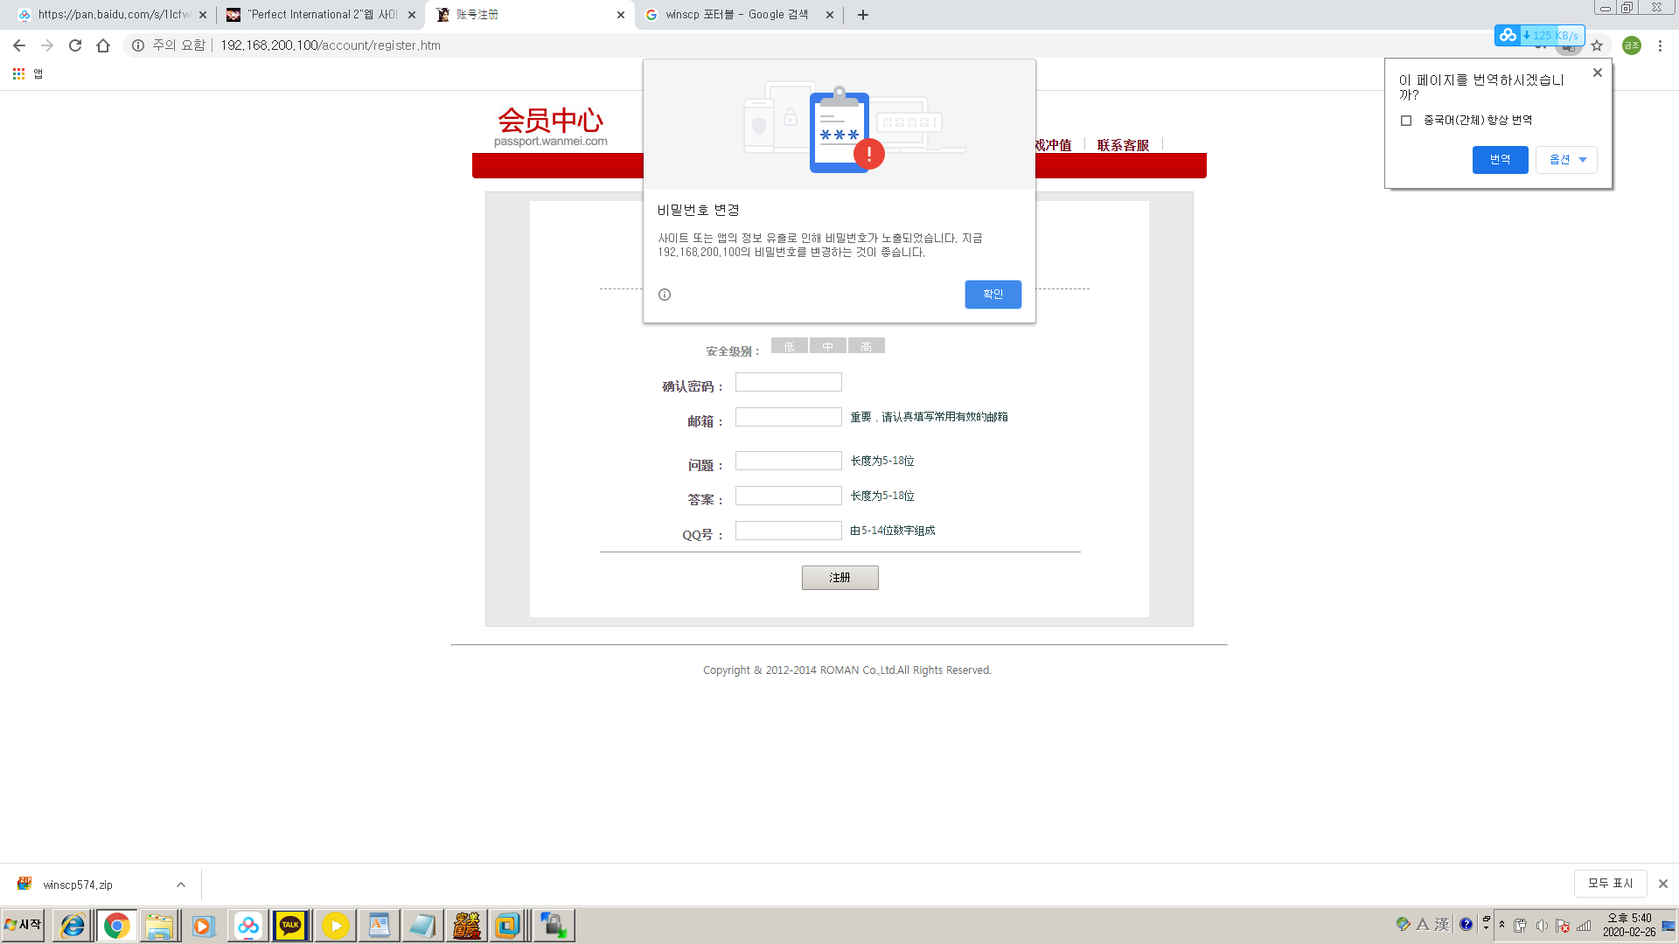This screenshot has height=944, width=1679.
Task: Select 低 on the security strength indicator
Action: click(789, 345)
